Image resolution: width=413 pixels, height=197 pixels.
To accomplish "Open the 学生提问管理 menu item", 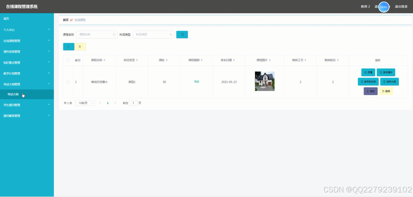I will 27,105.
